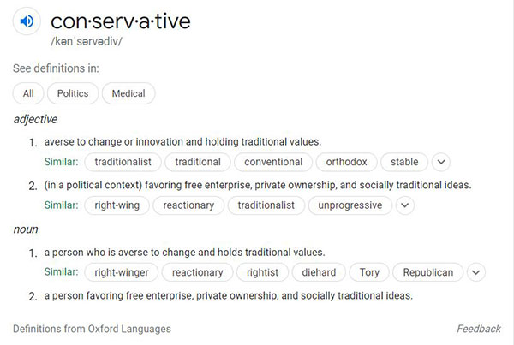Select the 'orthodox' synonym chip
Image resolution: width=514 pixels, height=345 pixels.
pyautogui.click(x=346, y=162)
